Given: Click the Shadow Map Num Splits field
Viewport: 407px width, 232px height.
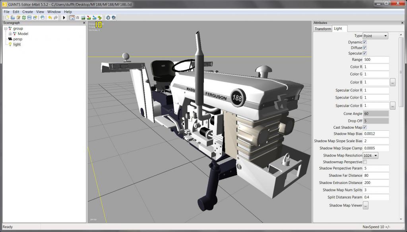Looking at the screenshot, I should (x=376, y=190).
